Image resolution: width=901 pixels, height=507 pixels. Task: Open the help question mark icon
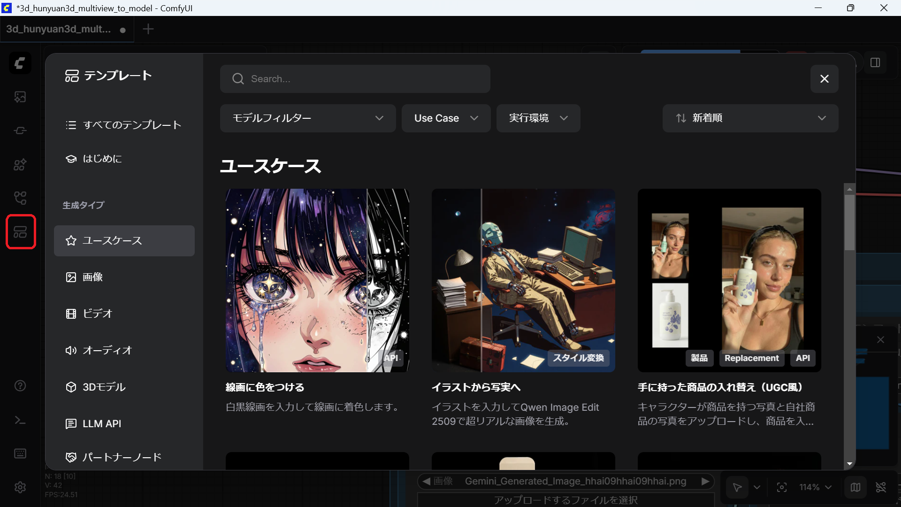[x=20, y=386]
